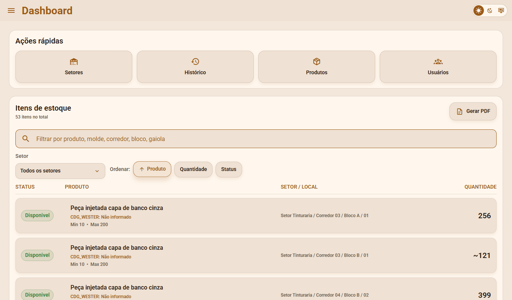The width and height of the screenshot is (512, 300).
Task: Click the ascending arrow on Produto sort
Action: click(x=142, y=169)
